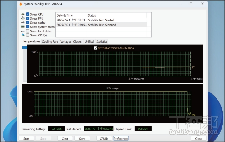Screen dimensions: 225x142
Task: Click the Preferences button
Action: (x=121, y=139)
